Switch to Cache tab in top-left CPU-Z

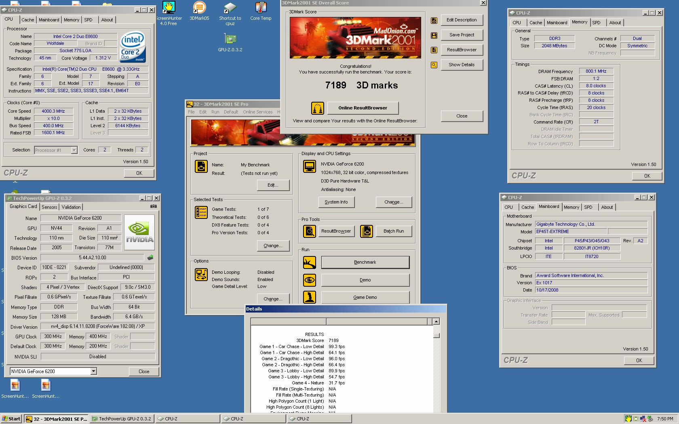point(28,20)
